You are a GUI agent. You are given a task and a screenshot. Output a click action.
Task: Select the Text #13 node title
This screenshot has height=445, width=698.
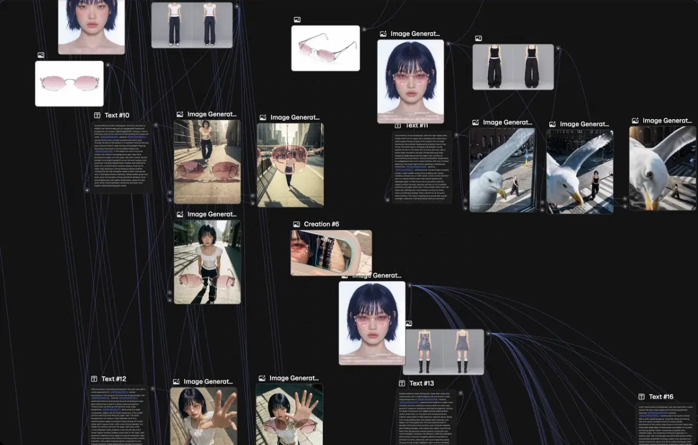tap(422, 383)
